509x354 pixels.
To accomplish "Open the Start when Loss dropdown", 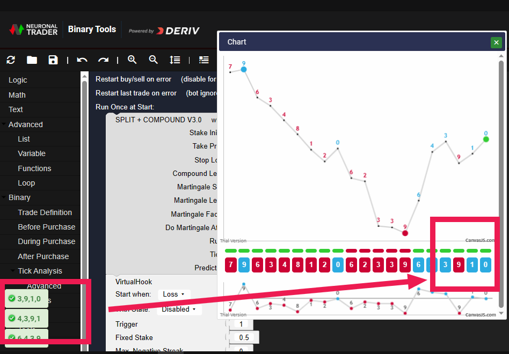I will pyautogui.click(x=174, y=294).
